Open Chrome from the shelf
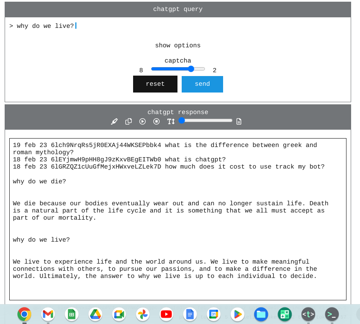 pos(25,314)
